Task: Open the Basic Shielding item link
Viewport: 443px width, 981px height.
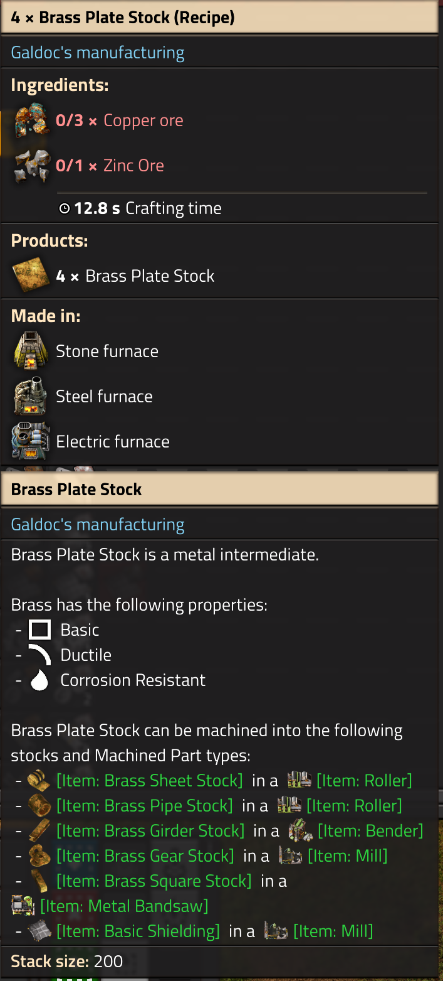Action: coord(138,931)
